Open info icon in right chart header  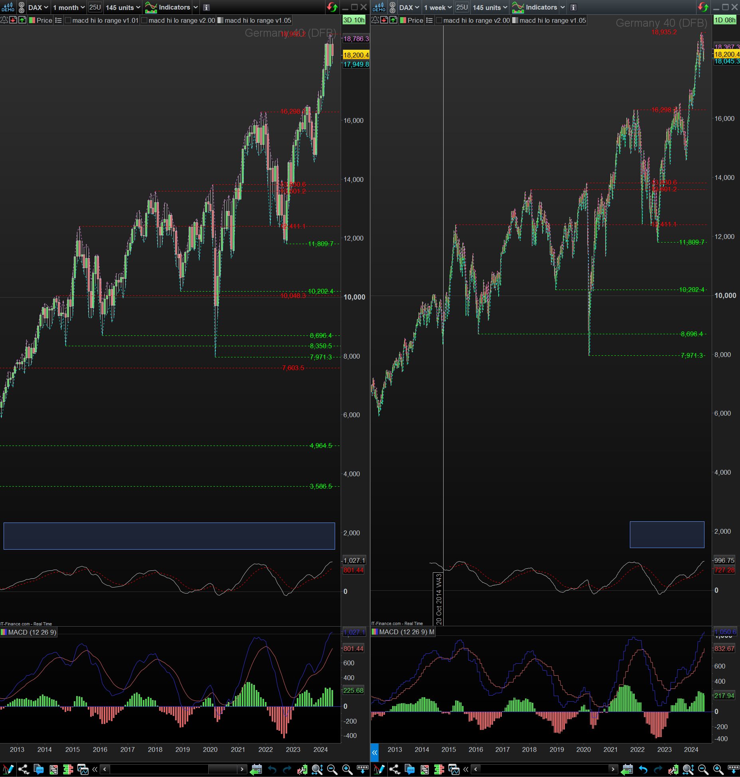(573, 8)
